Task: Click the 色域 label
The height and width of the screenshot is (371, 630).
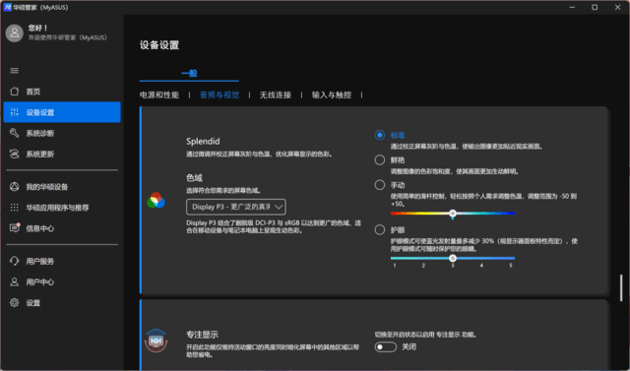Action: (x=194, y=177)
